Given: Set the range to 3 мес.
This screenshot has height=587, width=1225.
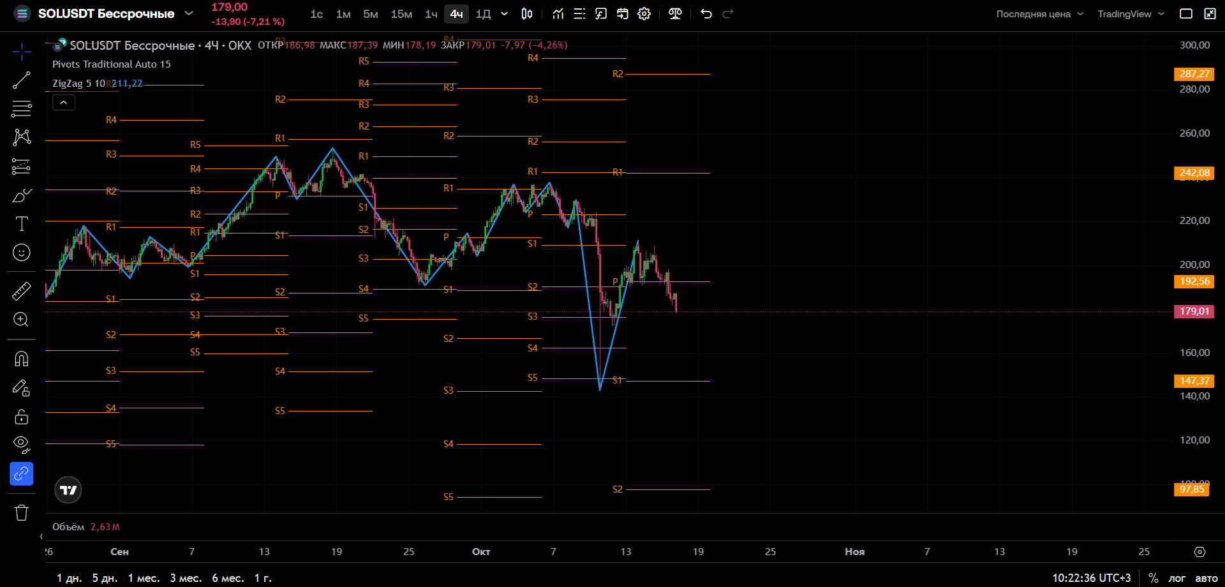Looking at the screenshot, I should [x=186, y=578].
